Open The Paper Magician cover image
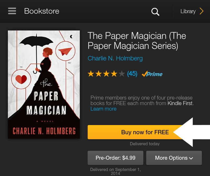The height and width of the screenshot is (176, 210). (44, 85)
